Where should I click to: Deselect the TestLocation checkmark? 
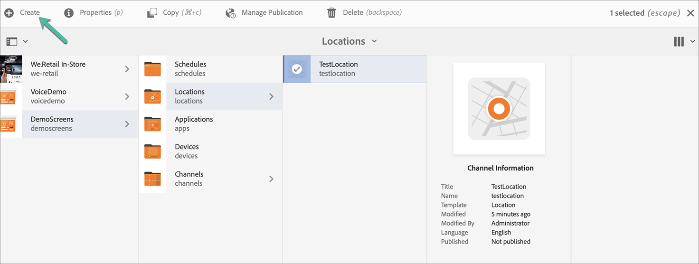point(297,69)
